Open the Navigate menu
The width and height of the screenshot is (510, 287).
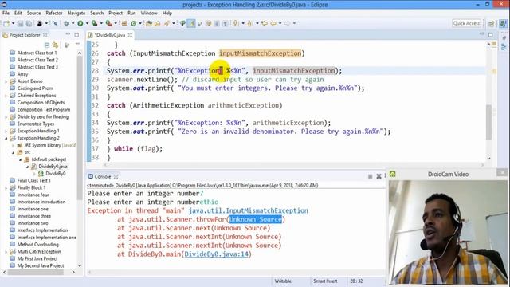click(x=76, y=13)
